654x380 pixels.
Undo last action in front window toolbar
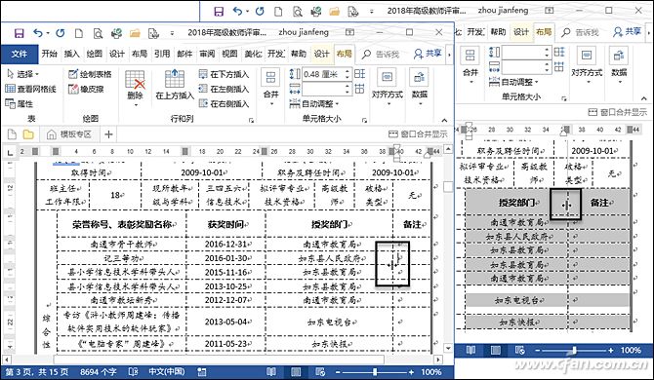pyautogui.click(x=38, y=33)
